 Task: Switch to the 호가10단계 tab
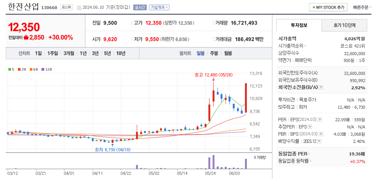click(344, 25)
